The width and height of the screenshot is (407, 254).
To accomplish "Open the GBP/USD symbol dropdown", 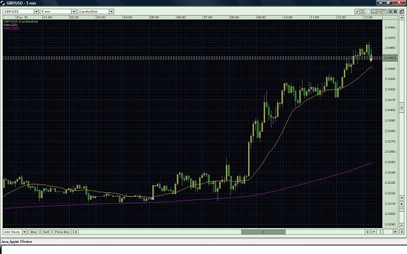I will point(36,12).
